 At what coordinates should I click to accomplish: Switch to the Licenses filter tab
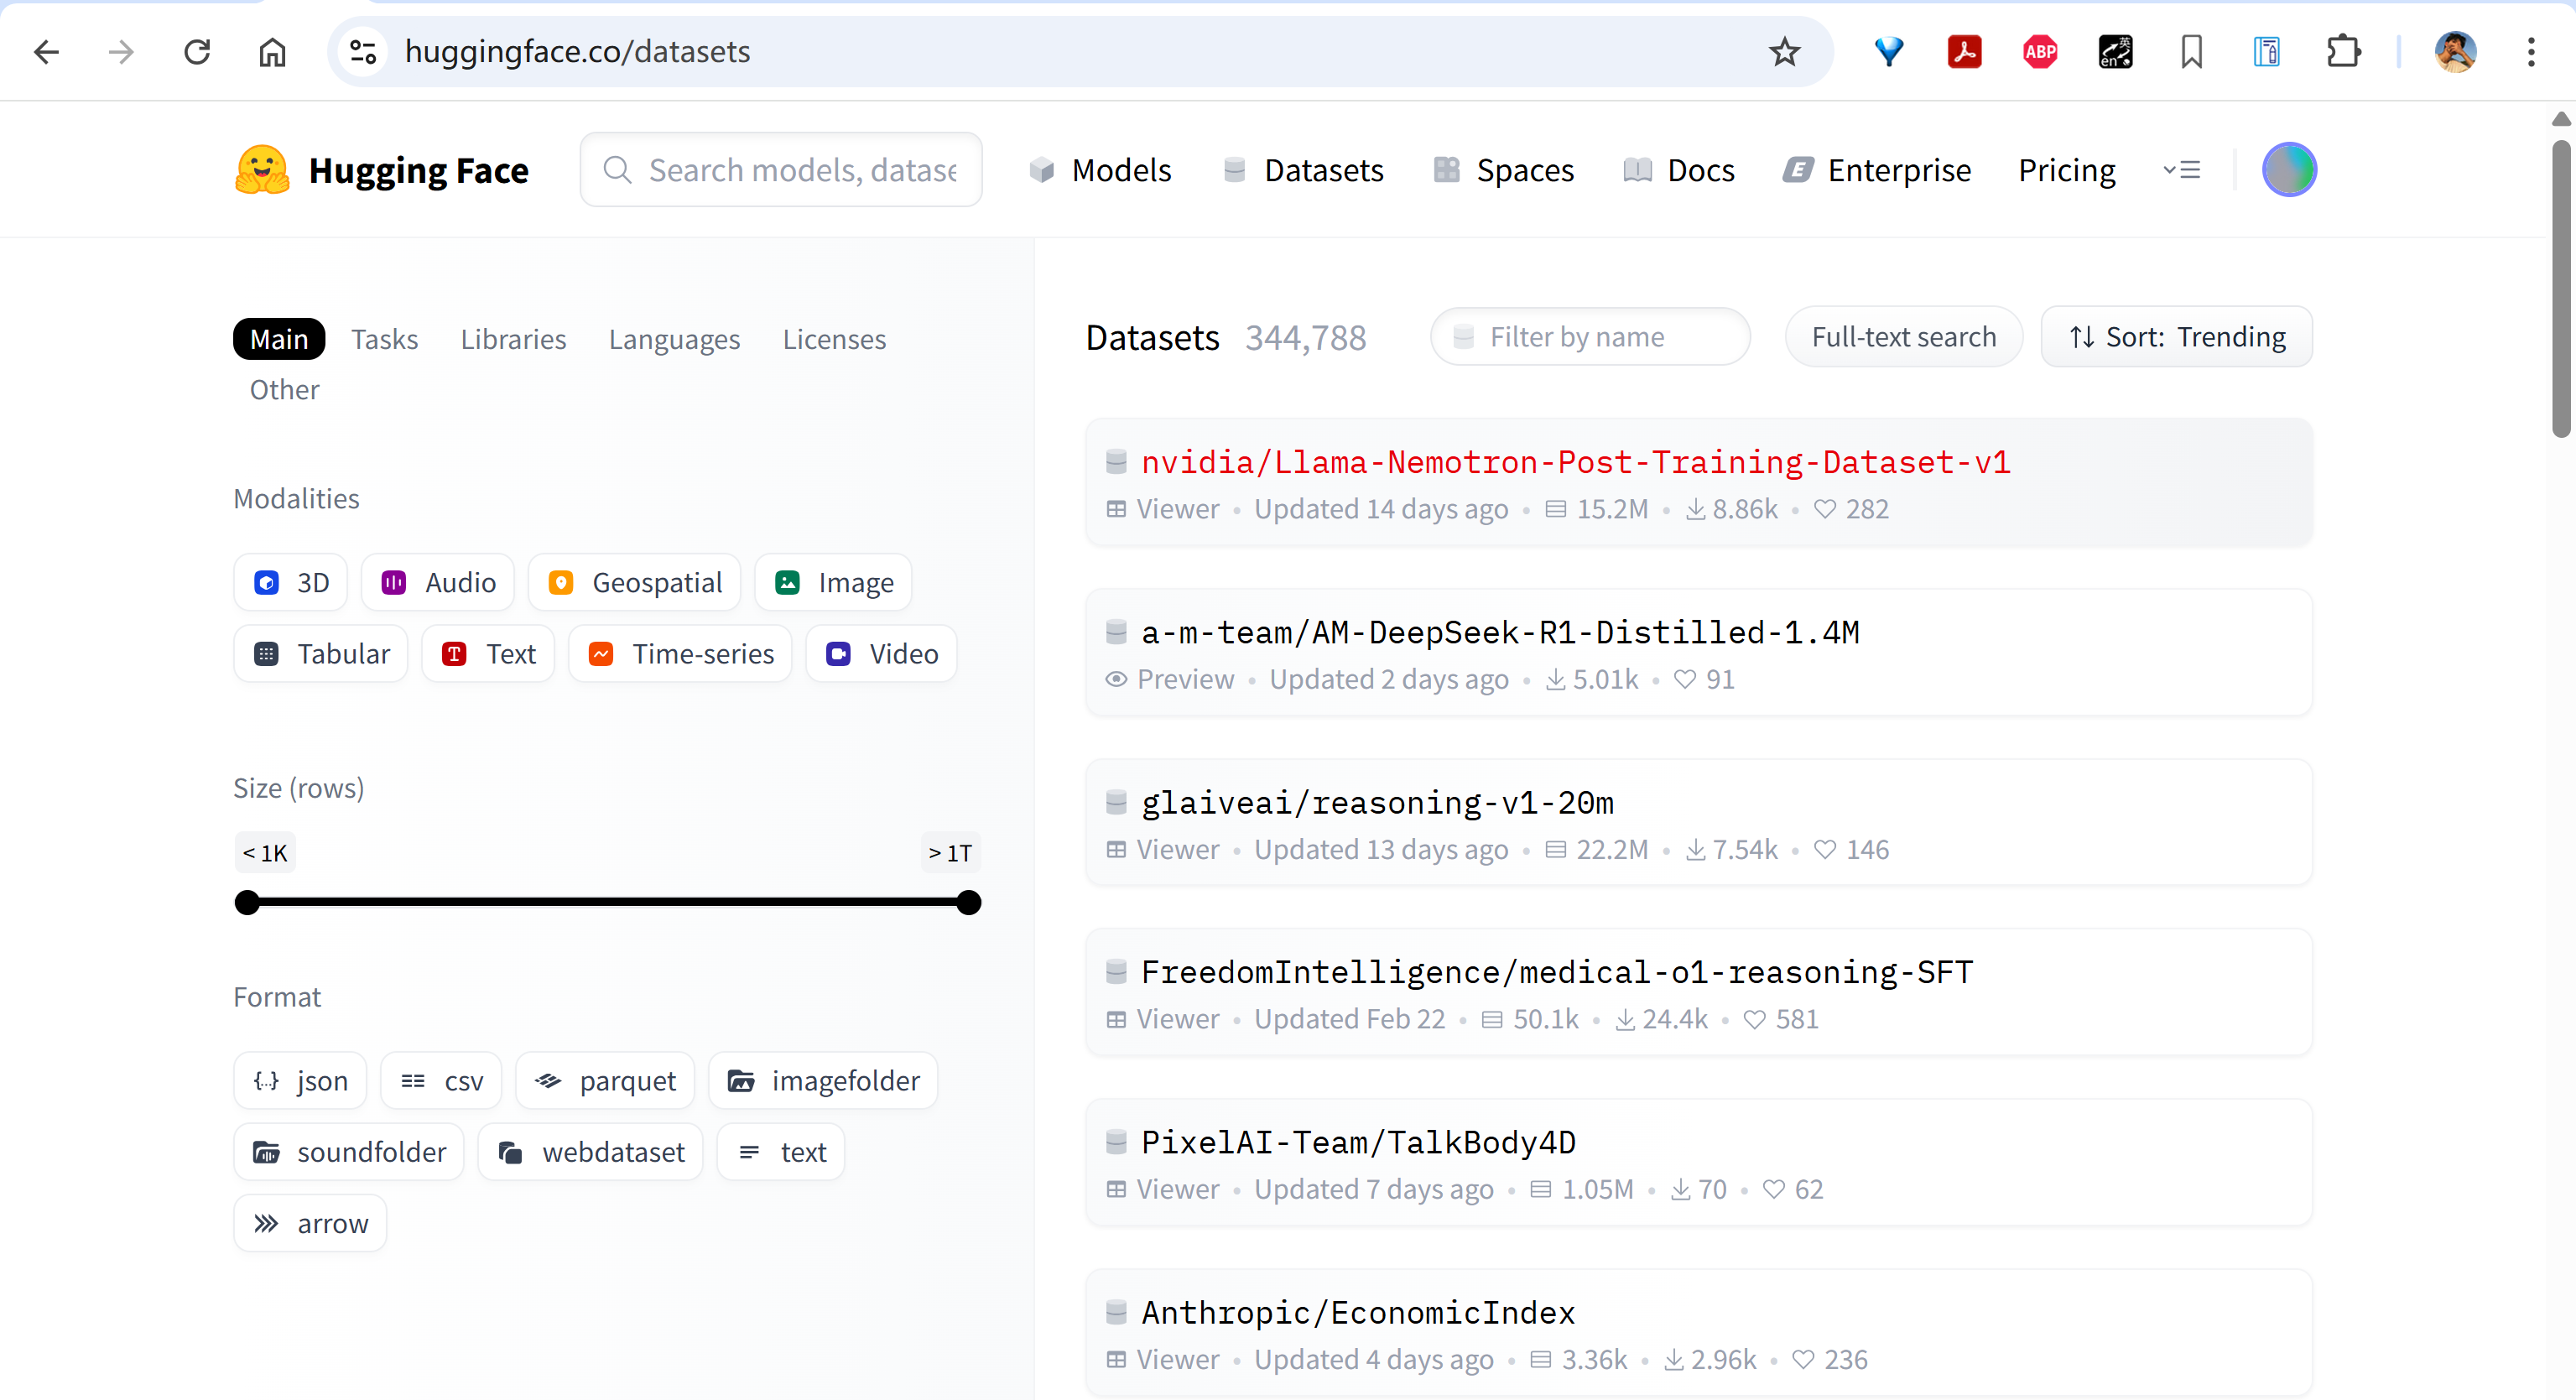834,339
